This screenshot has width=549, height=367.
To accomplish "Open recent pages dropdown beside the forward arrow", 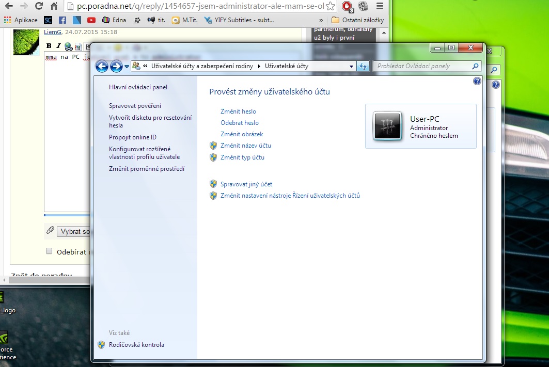I will [x=127, y=67].
